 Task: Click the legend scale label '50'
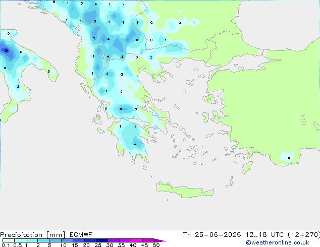156,245
